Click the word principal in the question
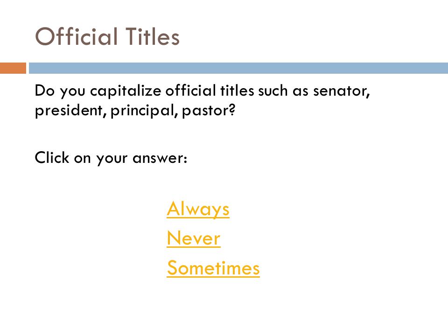 (x=144, y=110)
